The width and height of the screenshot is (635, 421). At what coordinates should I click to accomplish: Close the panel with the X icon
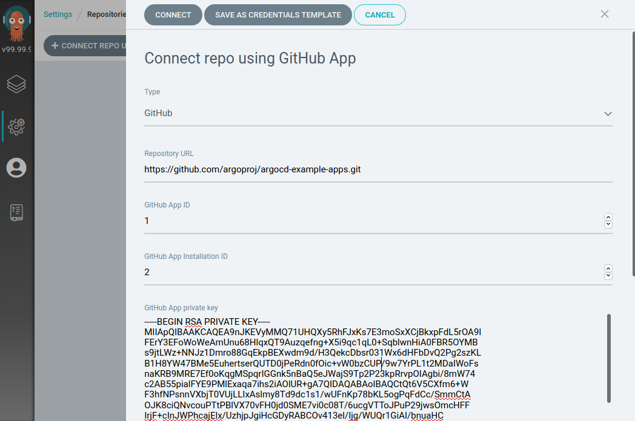point(604,14)
